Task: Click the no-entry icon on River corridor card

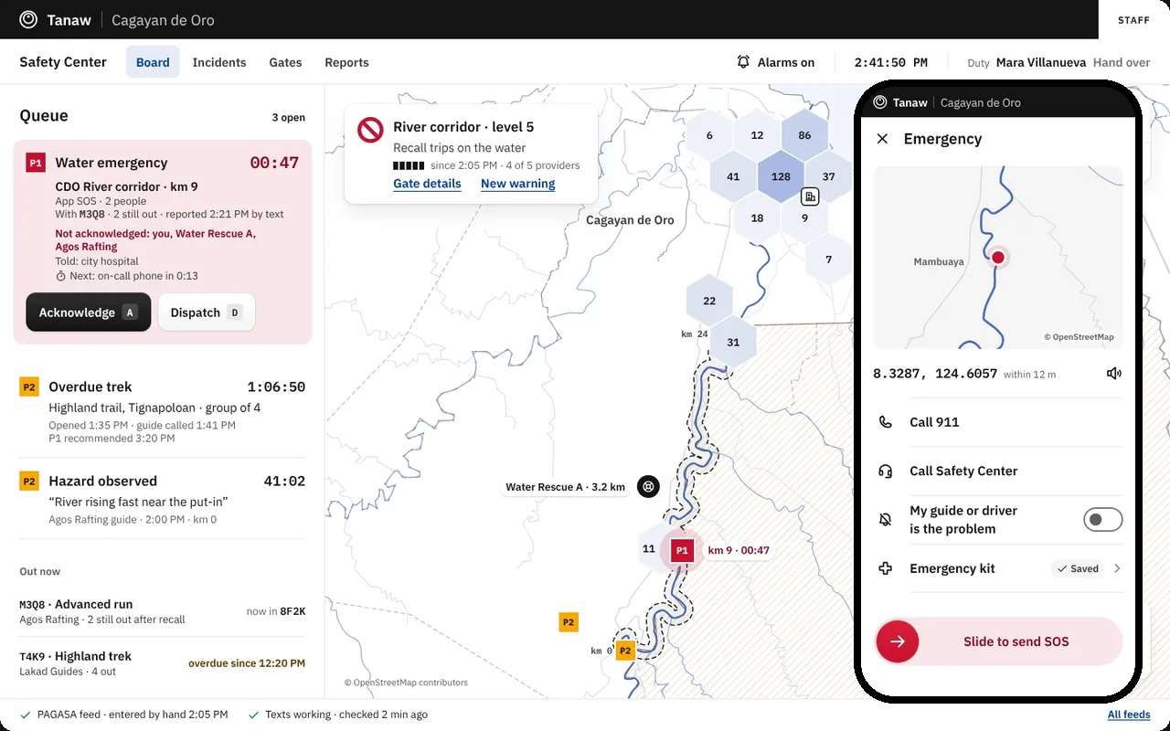Action: 370,130
